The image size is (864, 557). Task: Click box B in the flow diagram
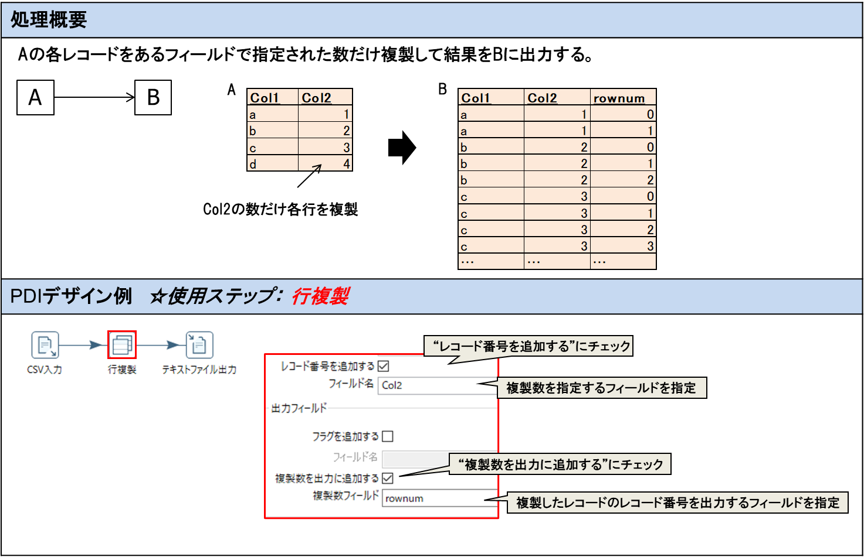(153, 97)
